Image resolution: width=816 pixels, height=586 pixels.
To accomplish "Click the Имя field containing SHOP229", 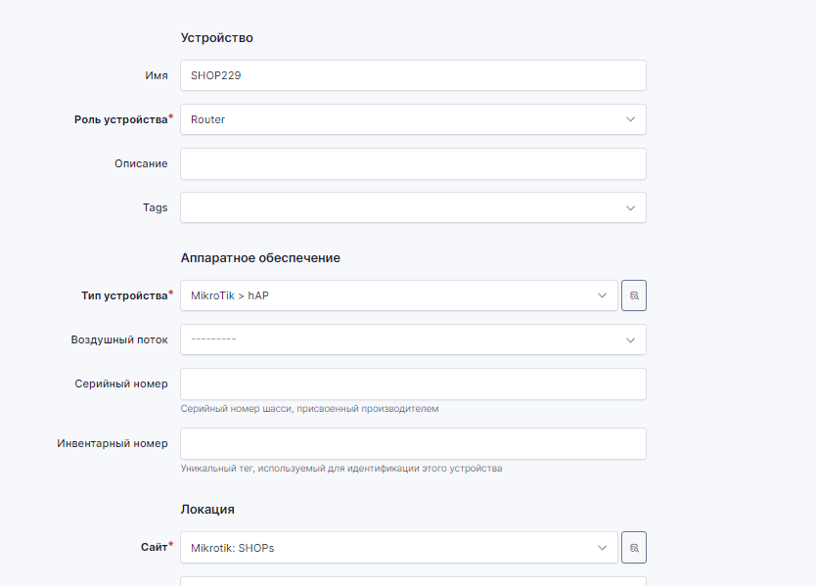I will coord(413,75).
